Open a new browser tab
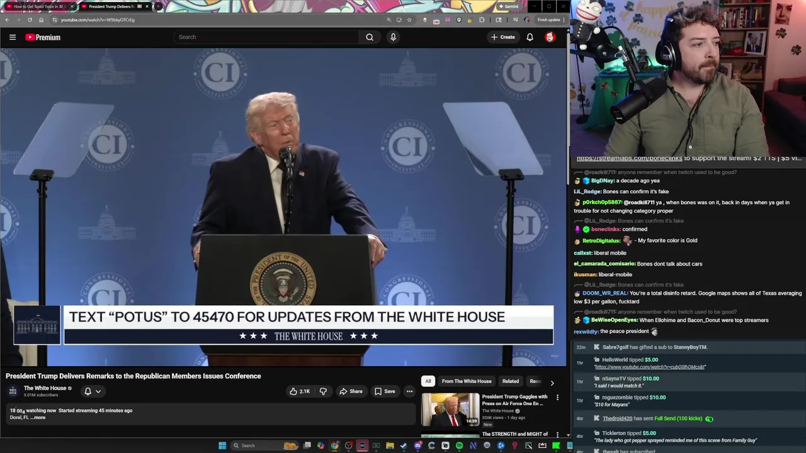806x453 pixels. (159, 6)
